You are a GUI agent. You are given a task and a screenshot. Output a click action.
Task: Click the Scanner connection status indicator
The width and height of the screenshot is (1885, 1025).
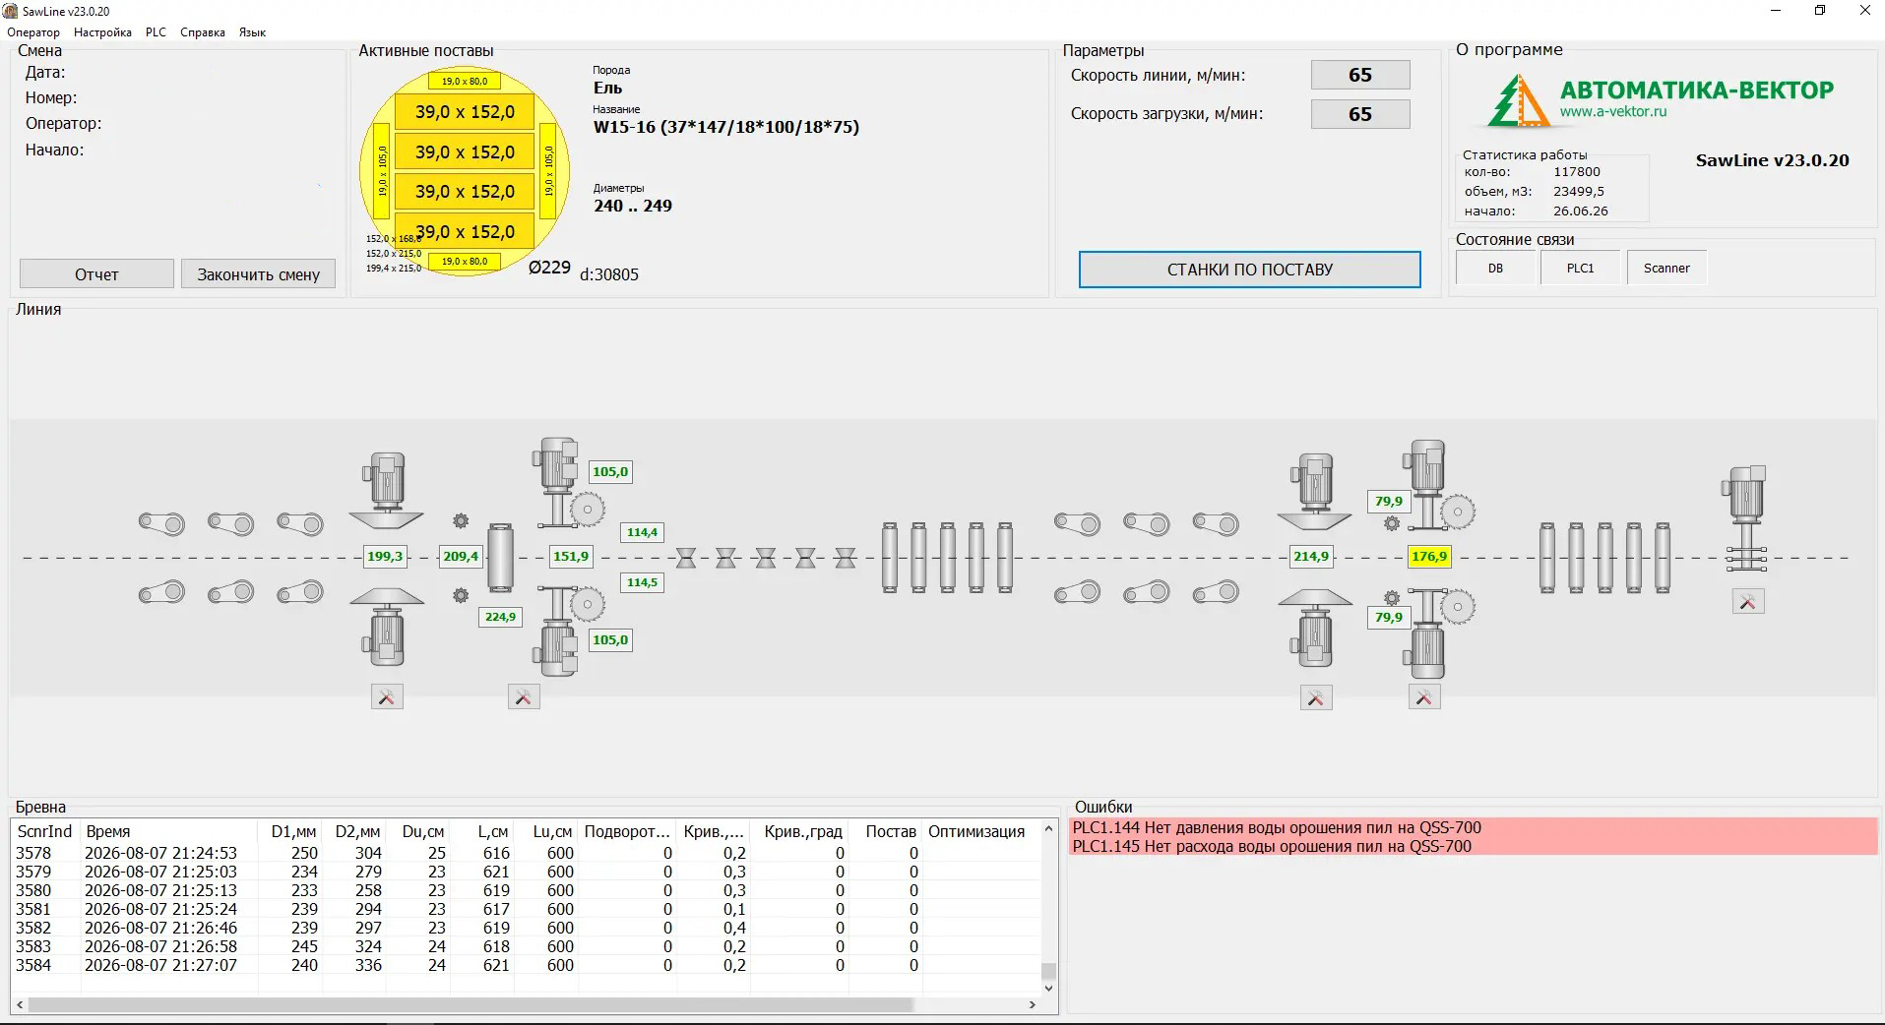tap(1666, 268)
